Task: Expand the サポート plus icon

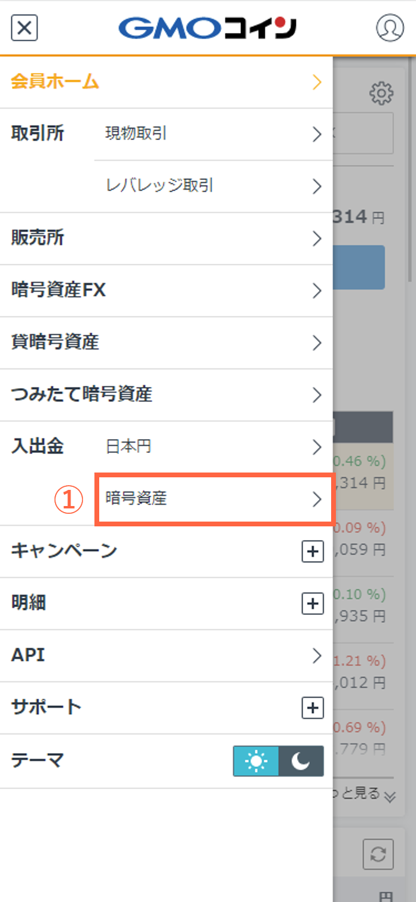Action: pyautogui.click(x=313, y=708)
